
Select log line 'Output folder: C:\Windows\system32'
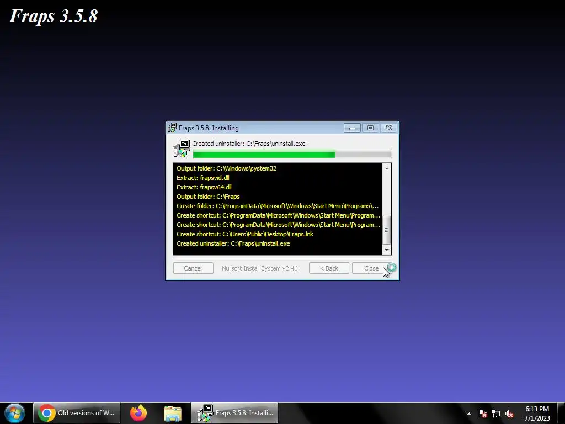coord(227,168)
